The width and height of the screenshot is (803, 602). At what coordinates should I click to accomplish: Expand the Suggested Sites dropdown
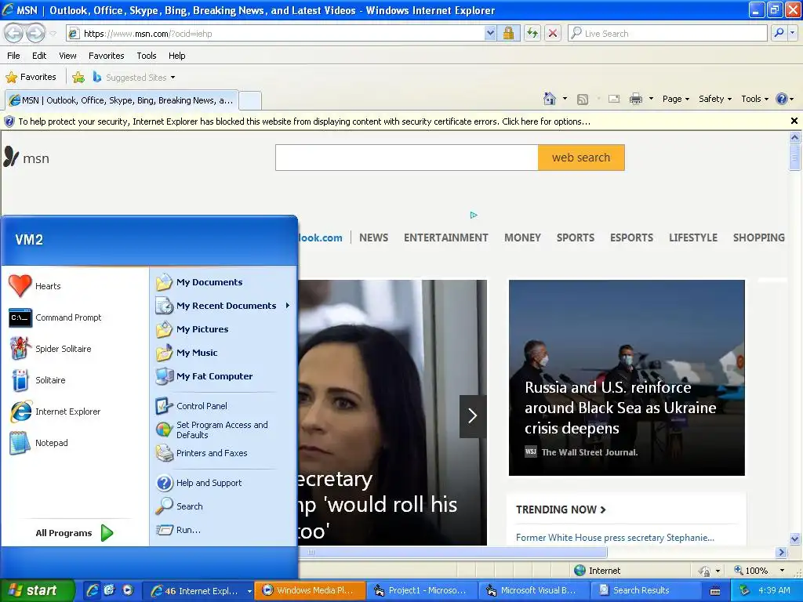coord(173,78)
